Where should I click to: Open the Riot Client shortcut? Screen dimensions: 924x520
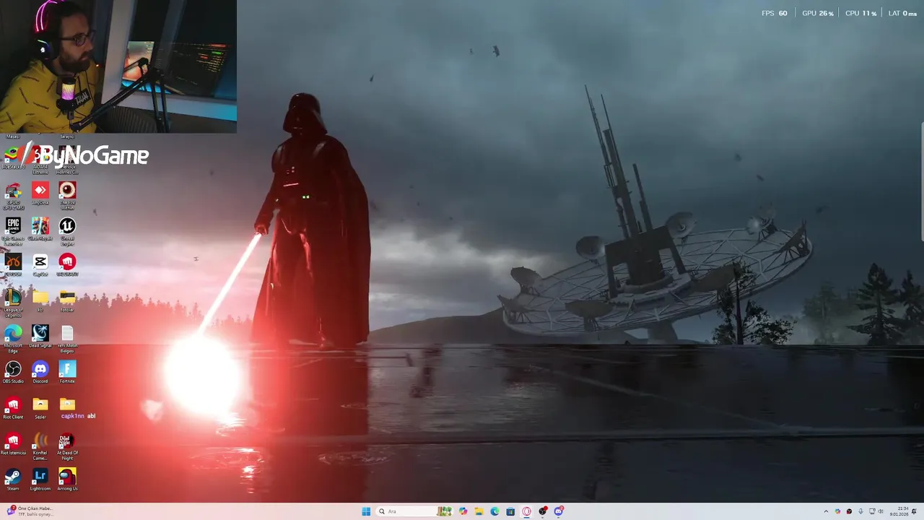tap(13, 407)
